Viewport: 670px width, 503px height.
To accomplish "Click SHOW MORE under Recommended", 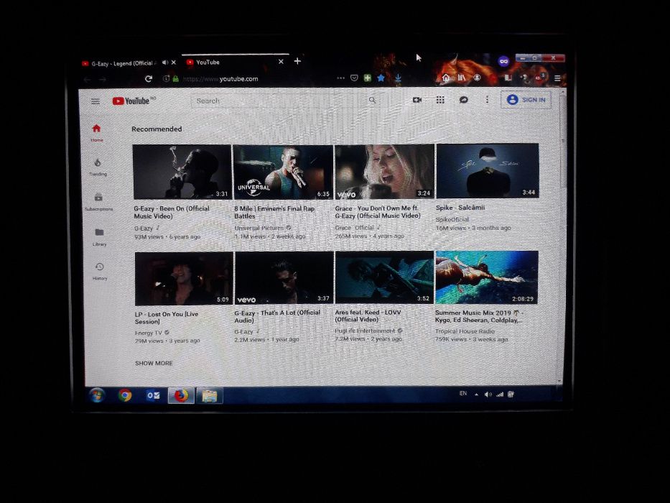I will tap(154, 363).
